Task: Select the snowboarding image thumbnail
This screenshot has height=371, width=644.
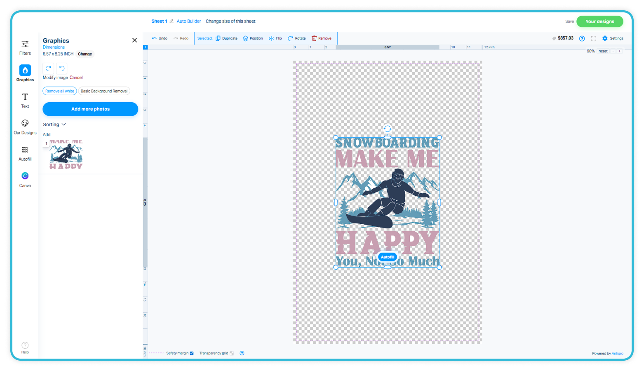Action: [66, 155]
